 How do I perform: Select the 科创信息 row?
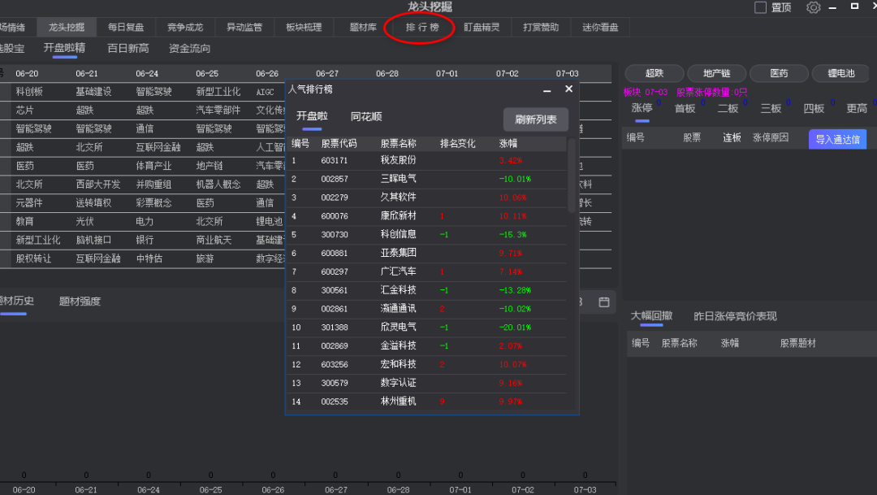click(x=426, y=234)
